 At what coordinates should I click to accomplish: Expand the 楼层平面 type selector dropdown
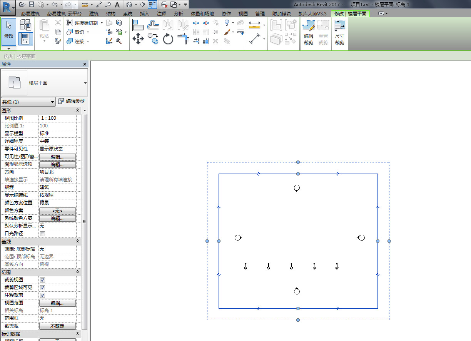point(85,83)
